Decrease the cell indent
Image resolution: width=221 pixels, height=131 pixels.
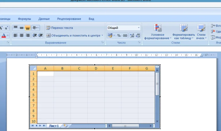[x=35, y=35]
